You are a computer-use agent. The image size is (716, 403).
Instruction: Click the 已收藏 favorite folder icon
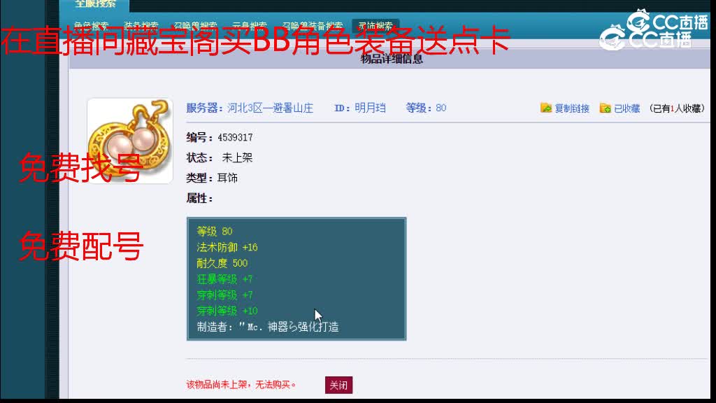[x=605, y=108]
